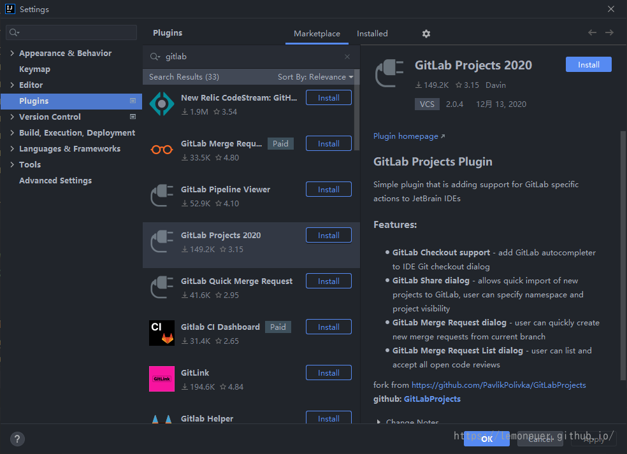Viewport: 627px width, 454px height.
Task: Click the IntelliJ logo in title bar
Action: coord(10,9)
